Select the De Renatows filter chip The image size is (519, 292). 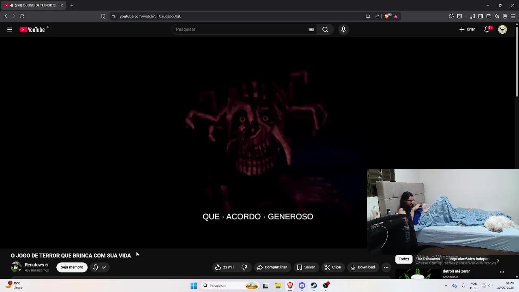(429, 259)
